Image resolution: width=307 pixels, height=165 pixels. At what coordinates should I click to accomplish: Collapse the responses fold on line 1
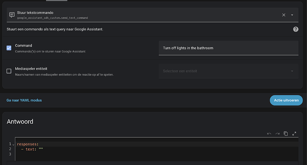13,145
